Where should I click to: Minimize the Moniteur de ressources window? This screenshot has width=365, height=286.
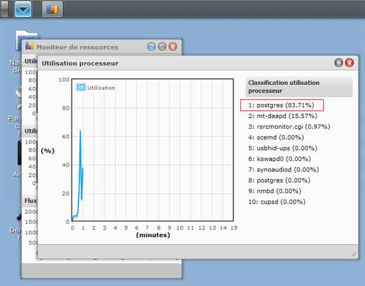click(x=162, y=46)
